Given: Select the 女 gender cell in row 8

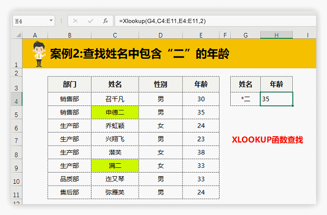Looking at the screenshot, I should point(161,153).
